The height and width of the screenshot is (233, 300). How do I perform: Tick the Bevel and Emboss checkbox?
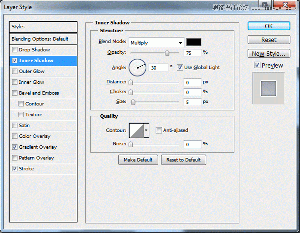14,93
